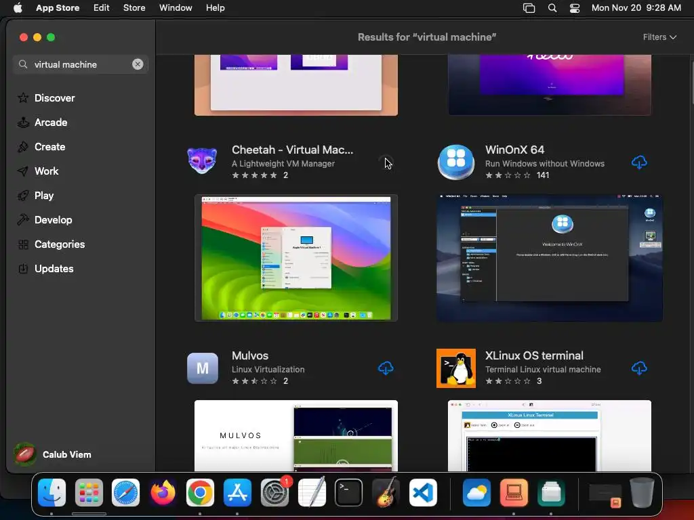The image size is (694, 520).
Task: Click the screen mirroring menu bar icon
Action: pos(529,8)
